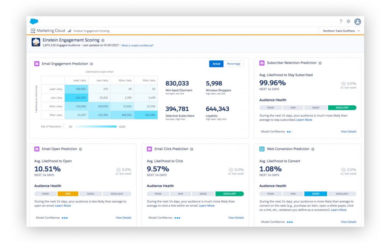
Task: Click the matrix cell showing 125,392
Action: (99, 115)
